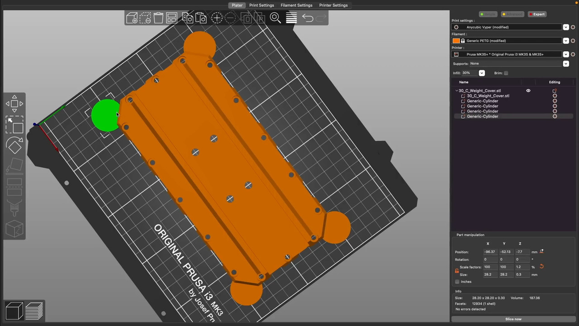Click the Redo arrow icon
Screen dimensions: 579x326
click(x=321, y=18)
